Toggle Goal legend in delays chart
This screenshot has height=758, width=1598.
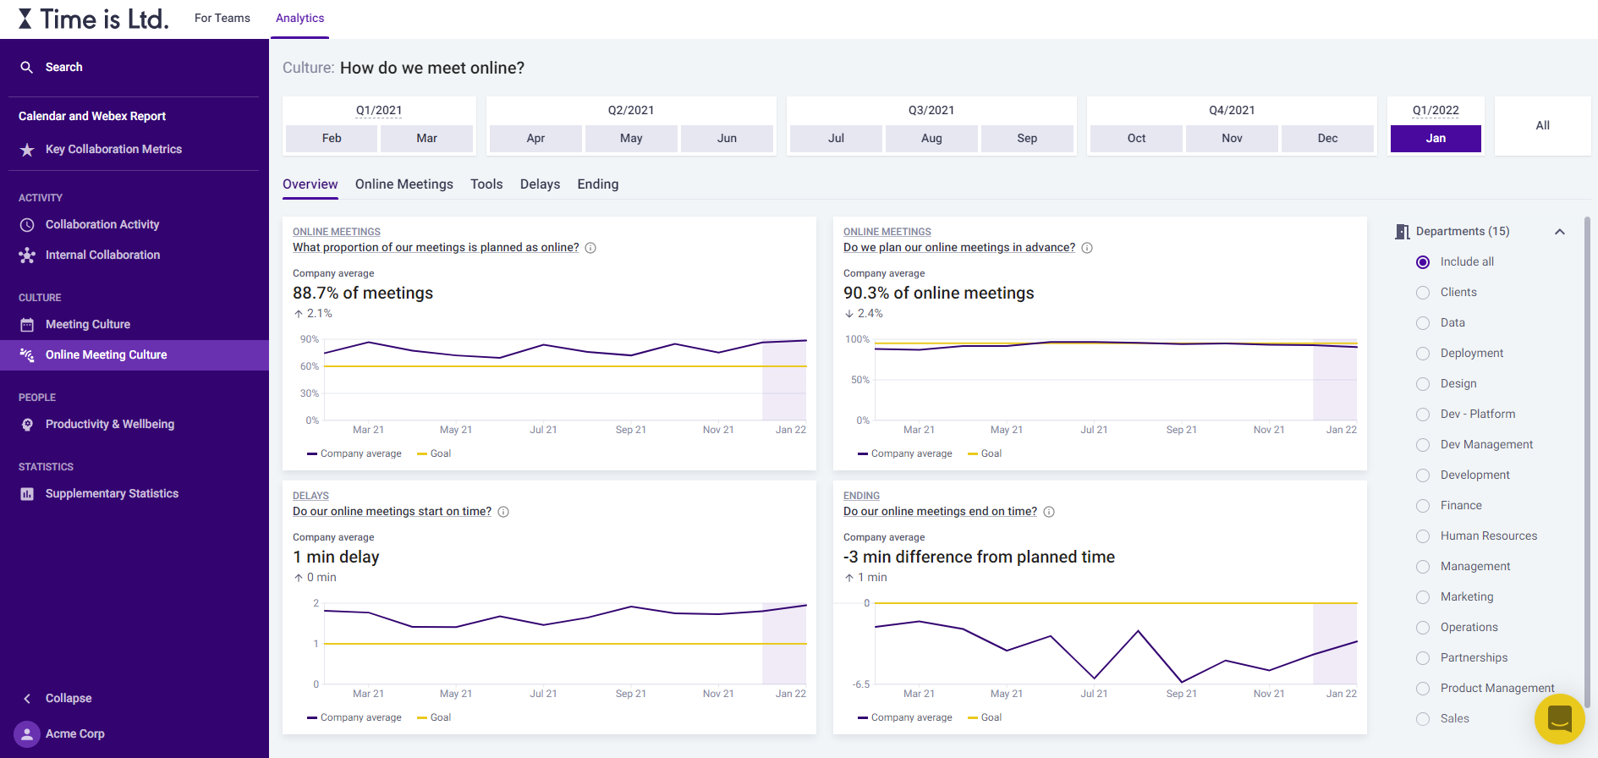pyautogui.click(x=434, y=718)
